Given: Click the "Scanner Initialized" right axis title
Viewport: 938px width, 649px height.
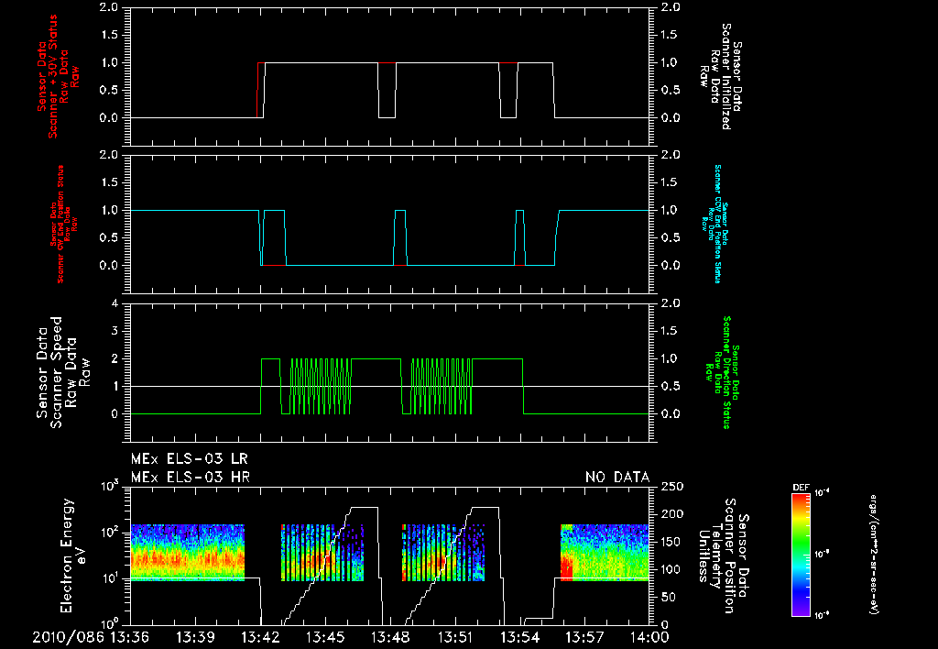Looking at the screenshot, I should [x=721, y=77].
